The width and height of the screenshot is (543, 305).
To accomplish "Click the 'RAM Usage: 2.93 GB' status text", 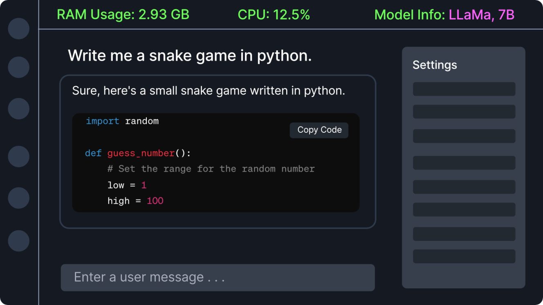I will coord(123,15).
